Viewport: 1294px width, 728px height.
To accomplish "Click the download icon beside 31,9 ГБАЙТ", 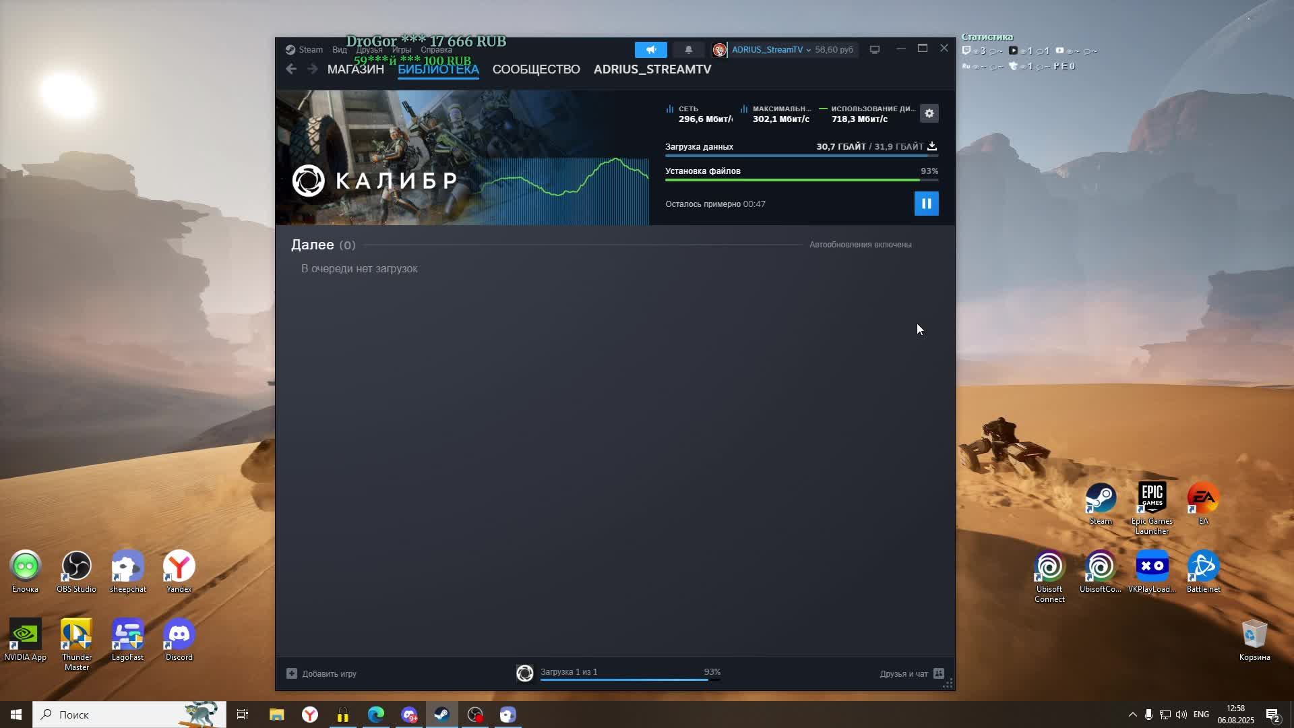I will (932, 146).
